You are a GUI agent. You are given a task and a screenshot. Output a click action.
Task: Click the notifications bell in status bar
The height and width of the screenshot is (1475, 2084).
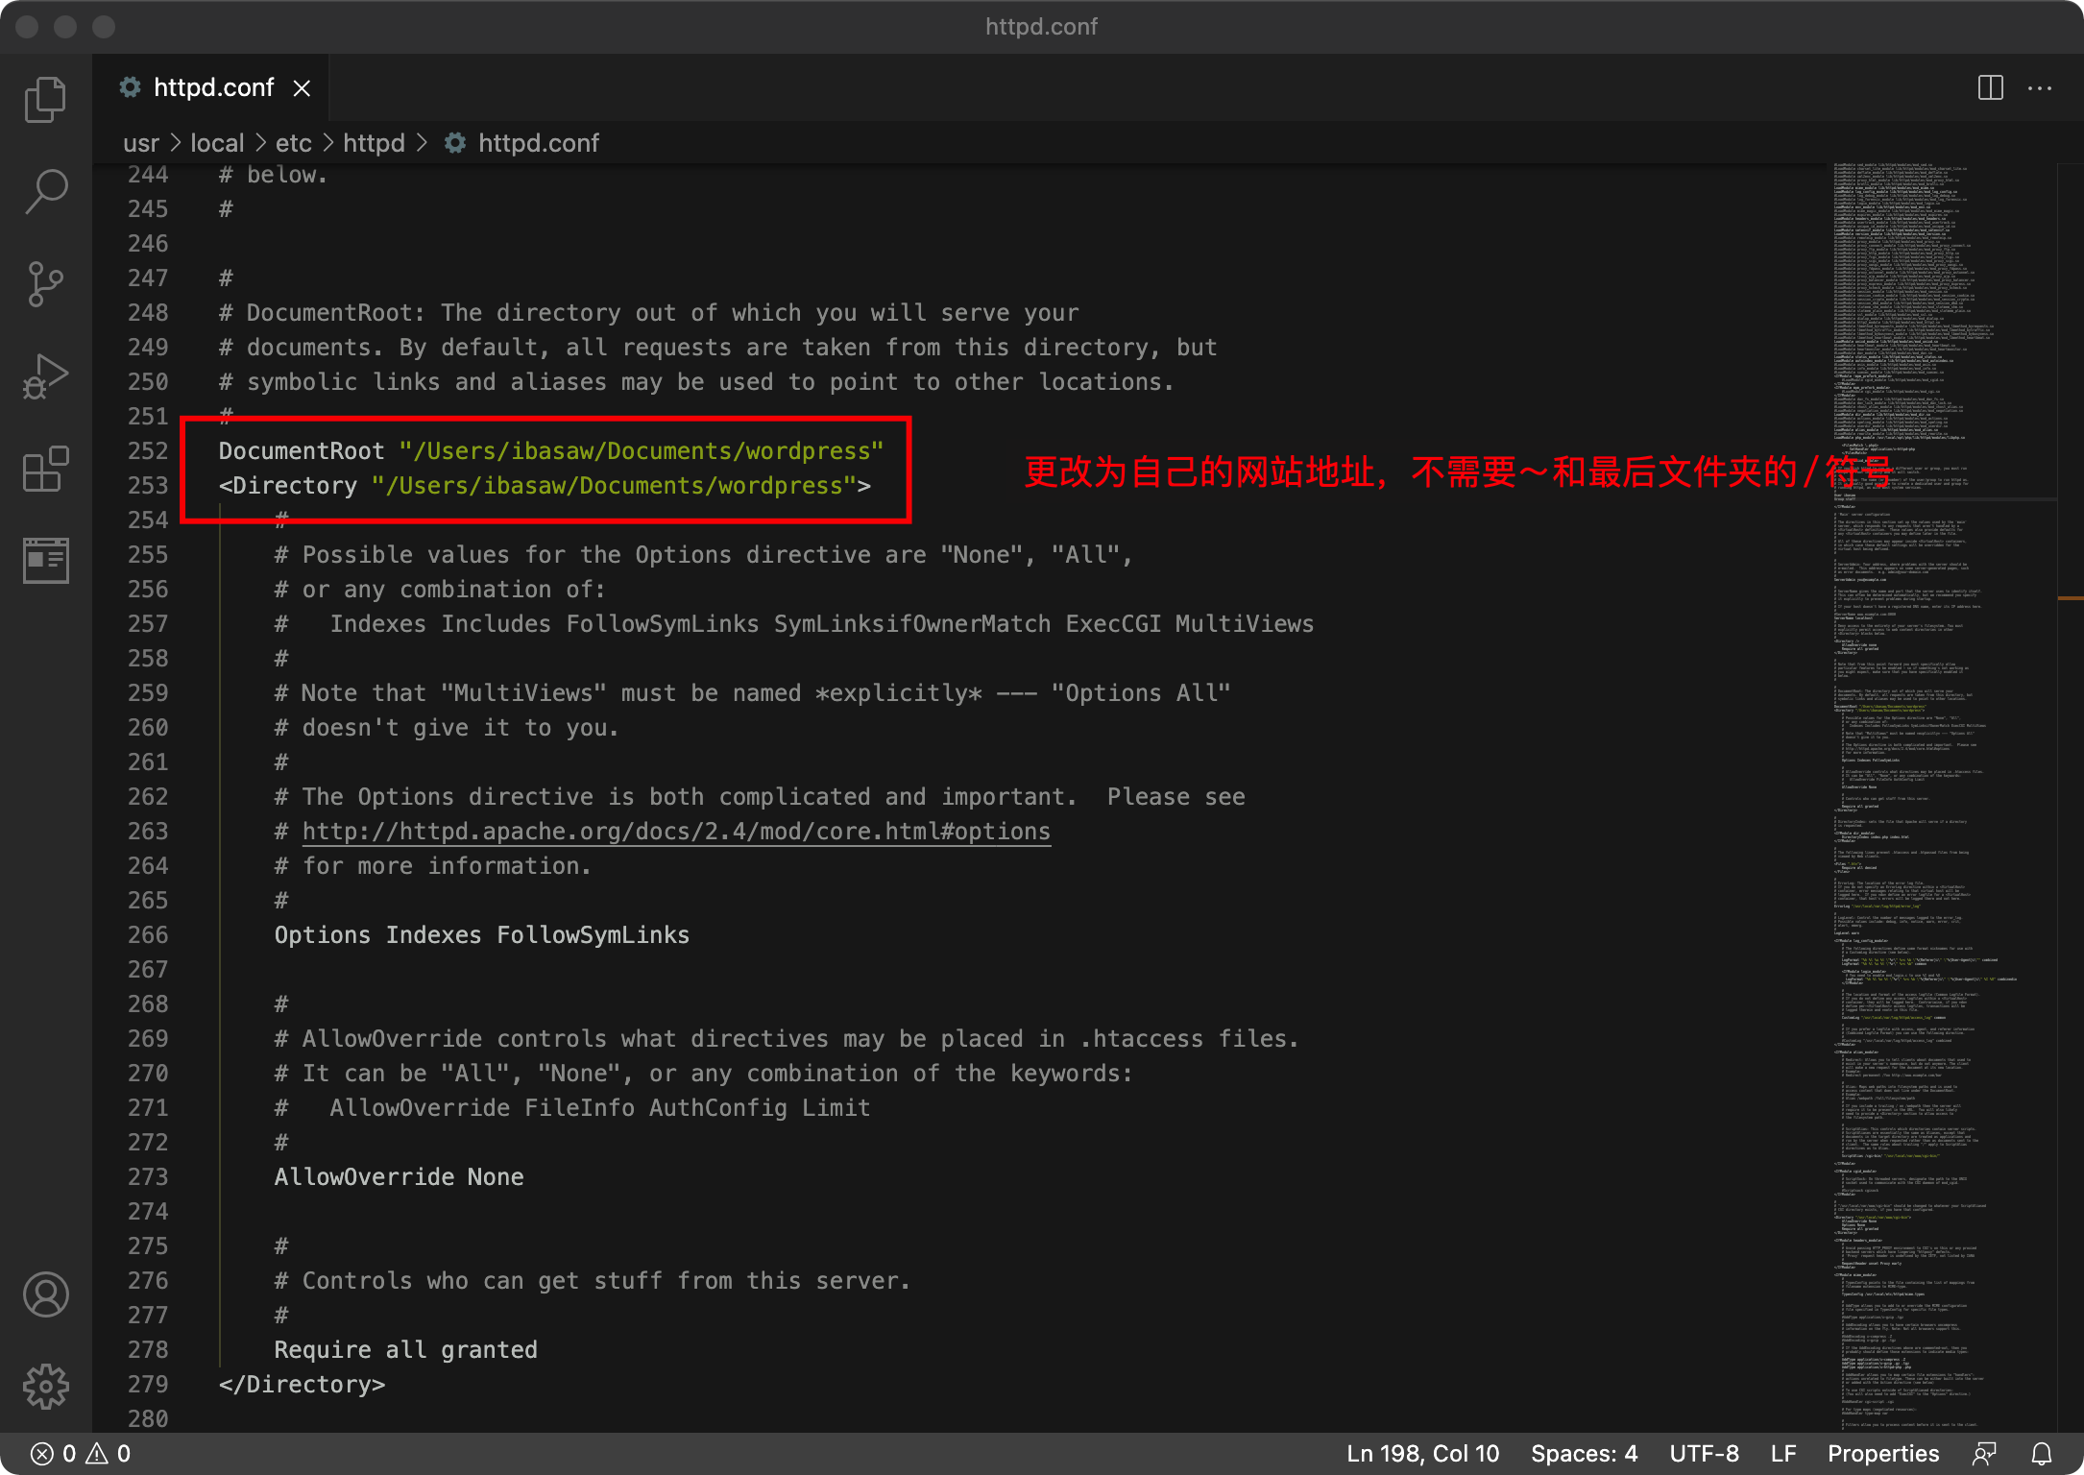[x=2042, y=1454]
